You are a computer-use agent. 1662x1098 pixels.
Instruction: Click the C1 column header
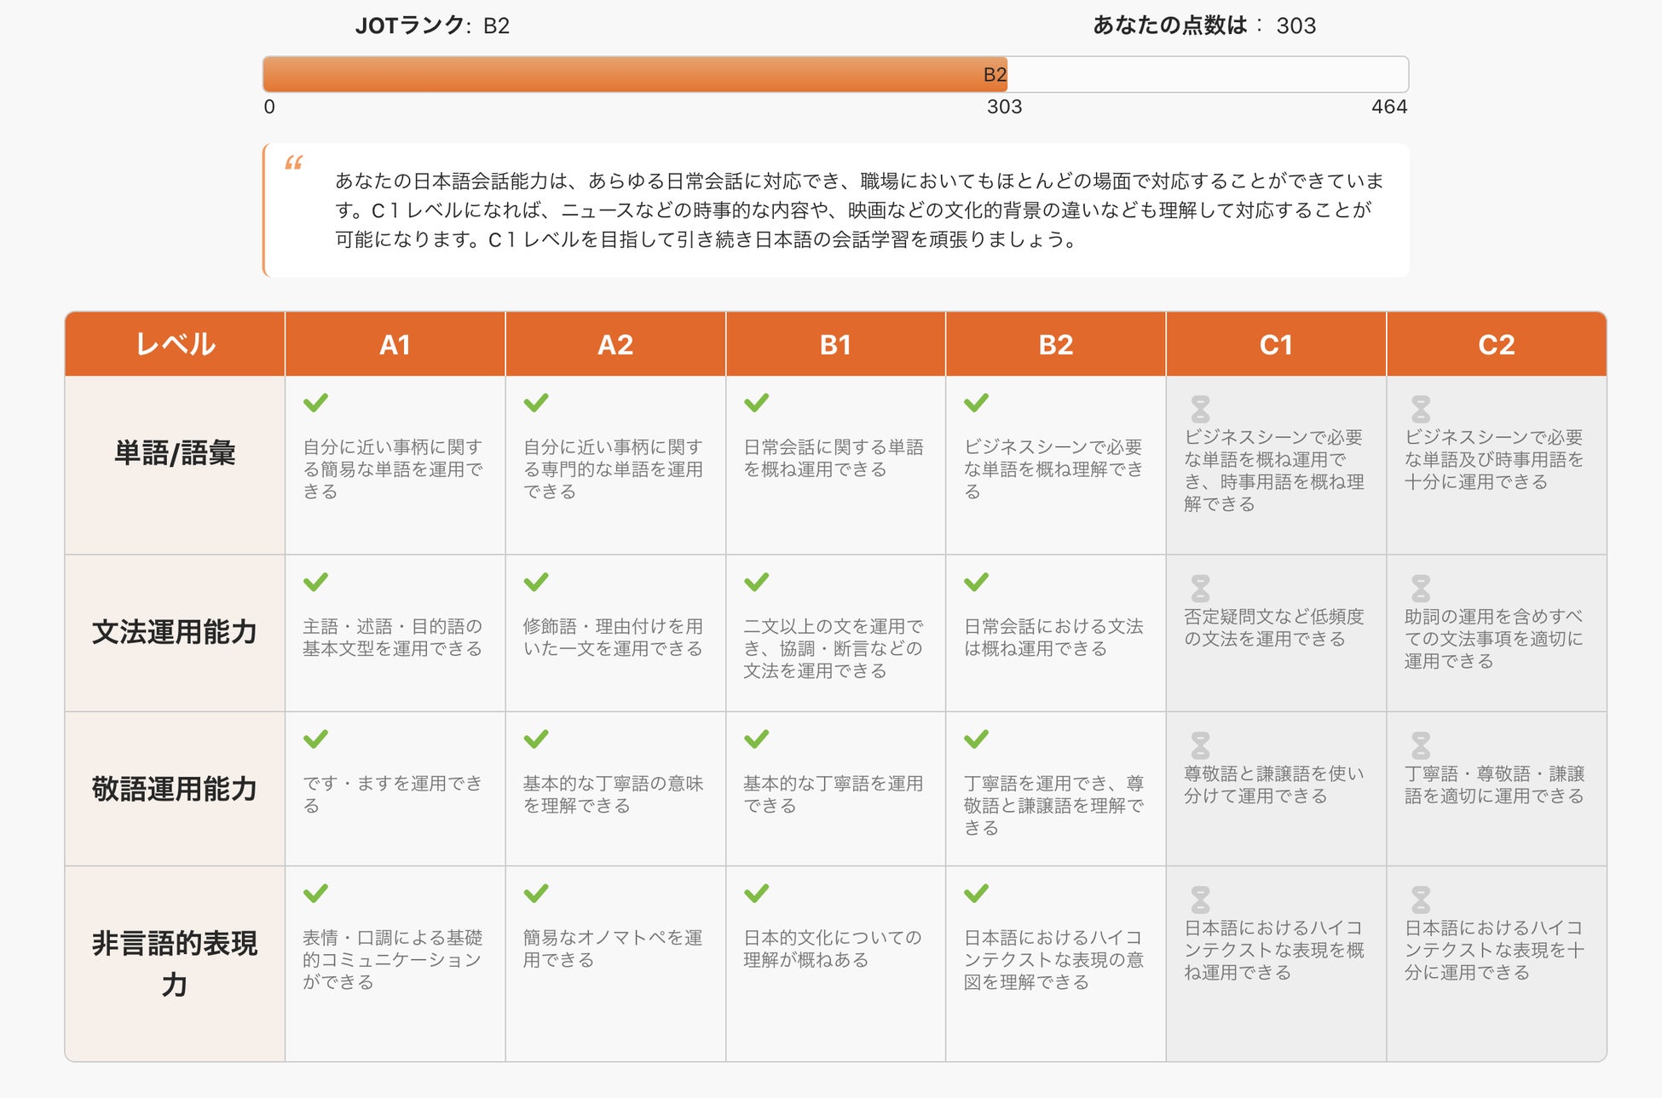click(x=1275, y=345)
